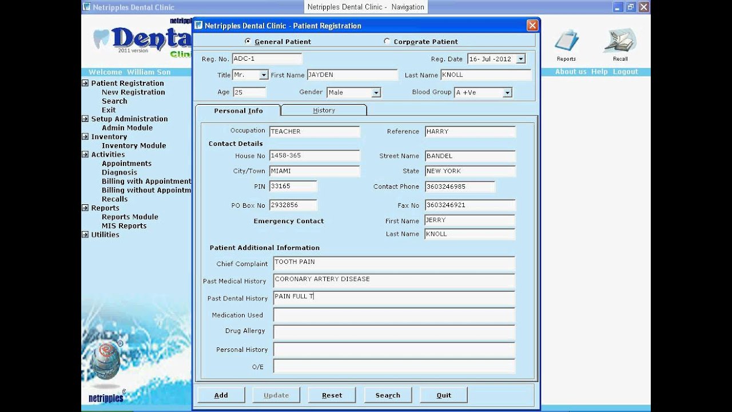The height and width of the screenshot is (412, 732).
Task: Open New Registration in the sidebar
Action: tap(133, 92)
